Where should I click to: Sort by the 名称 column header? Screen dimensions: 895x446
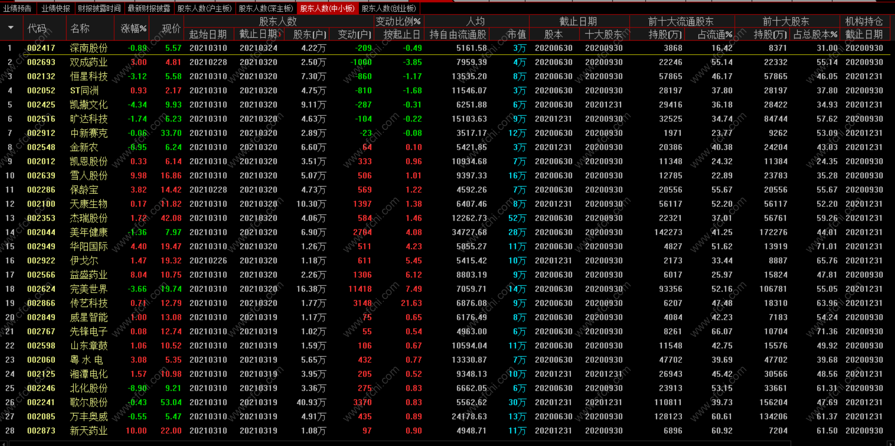pyautogui.click(x=80, y=28)
